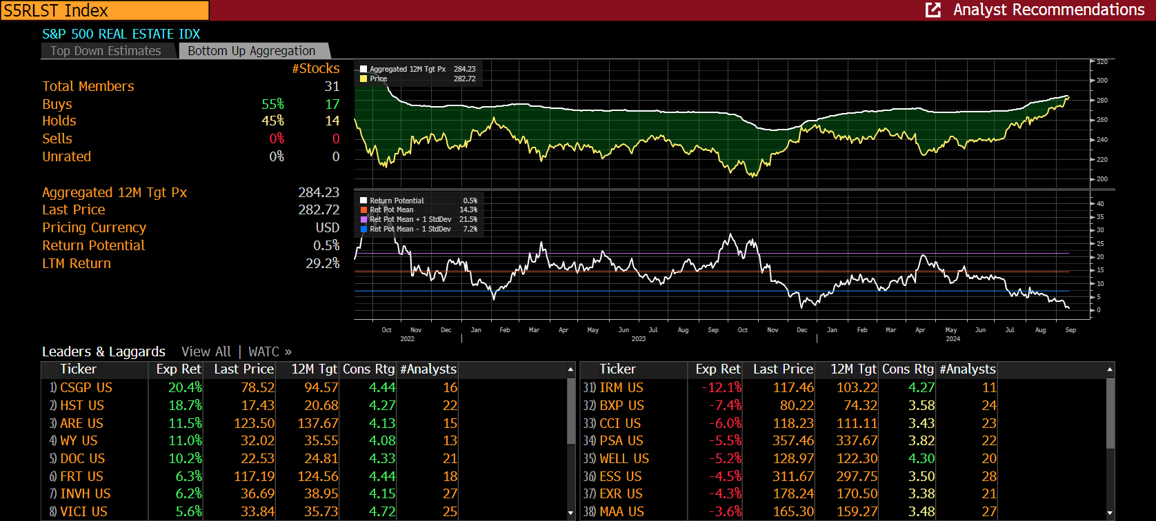Image resolution: width=1156 pixels, height=521 pixels.
Task: Click the Last Price value 282.72
Action: tap(319, 210)
